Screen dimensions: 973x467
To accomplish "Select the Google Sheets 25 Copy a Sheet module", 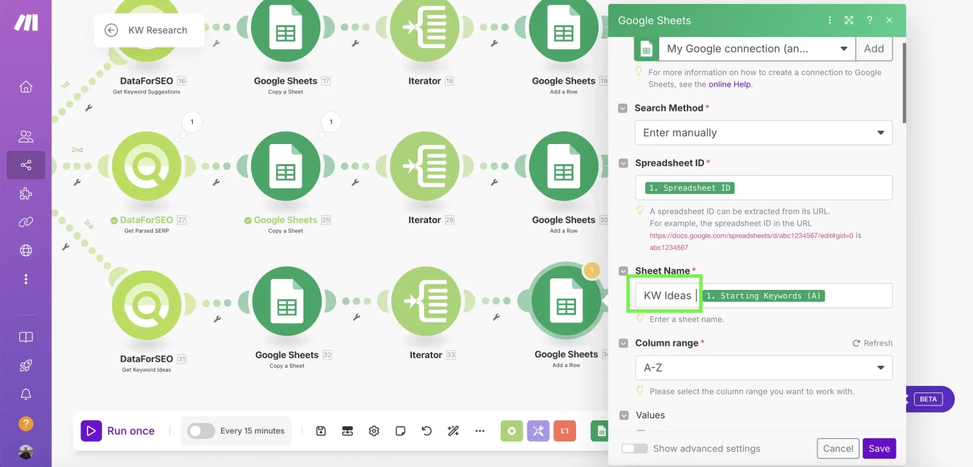I will pos(285,166).
